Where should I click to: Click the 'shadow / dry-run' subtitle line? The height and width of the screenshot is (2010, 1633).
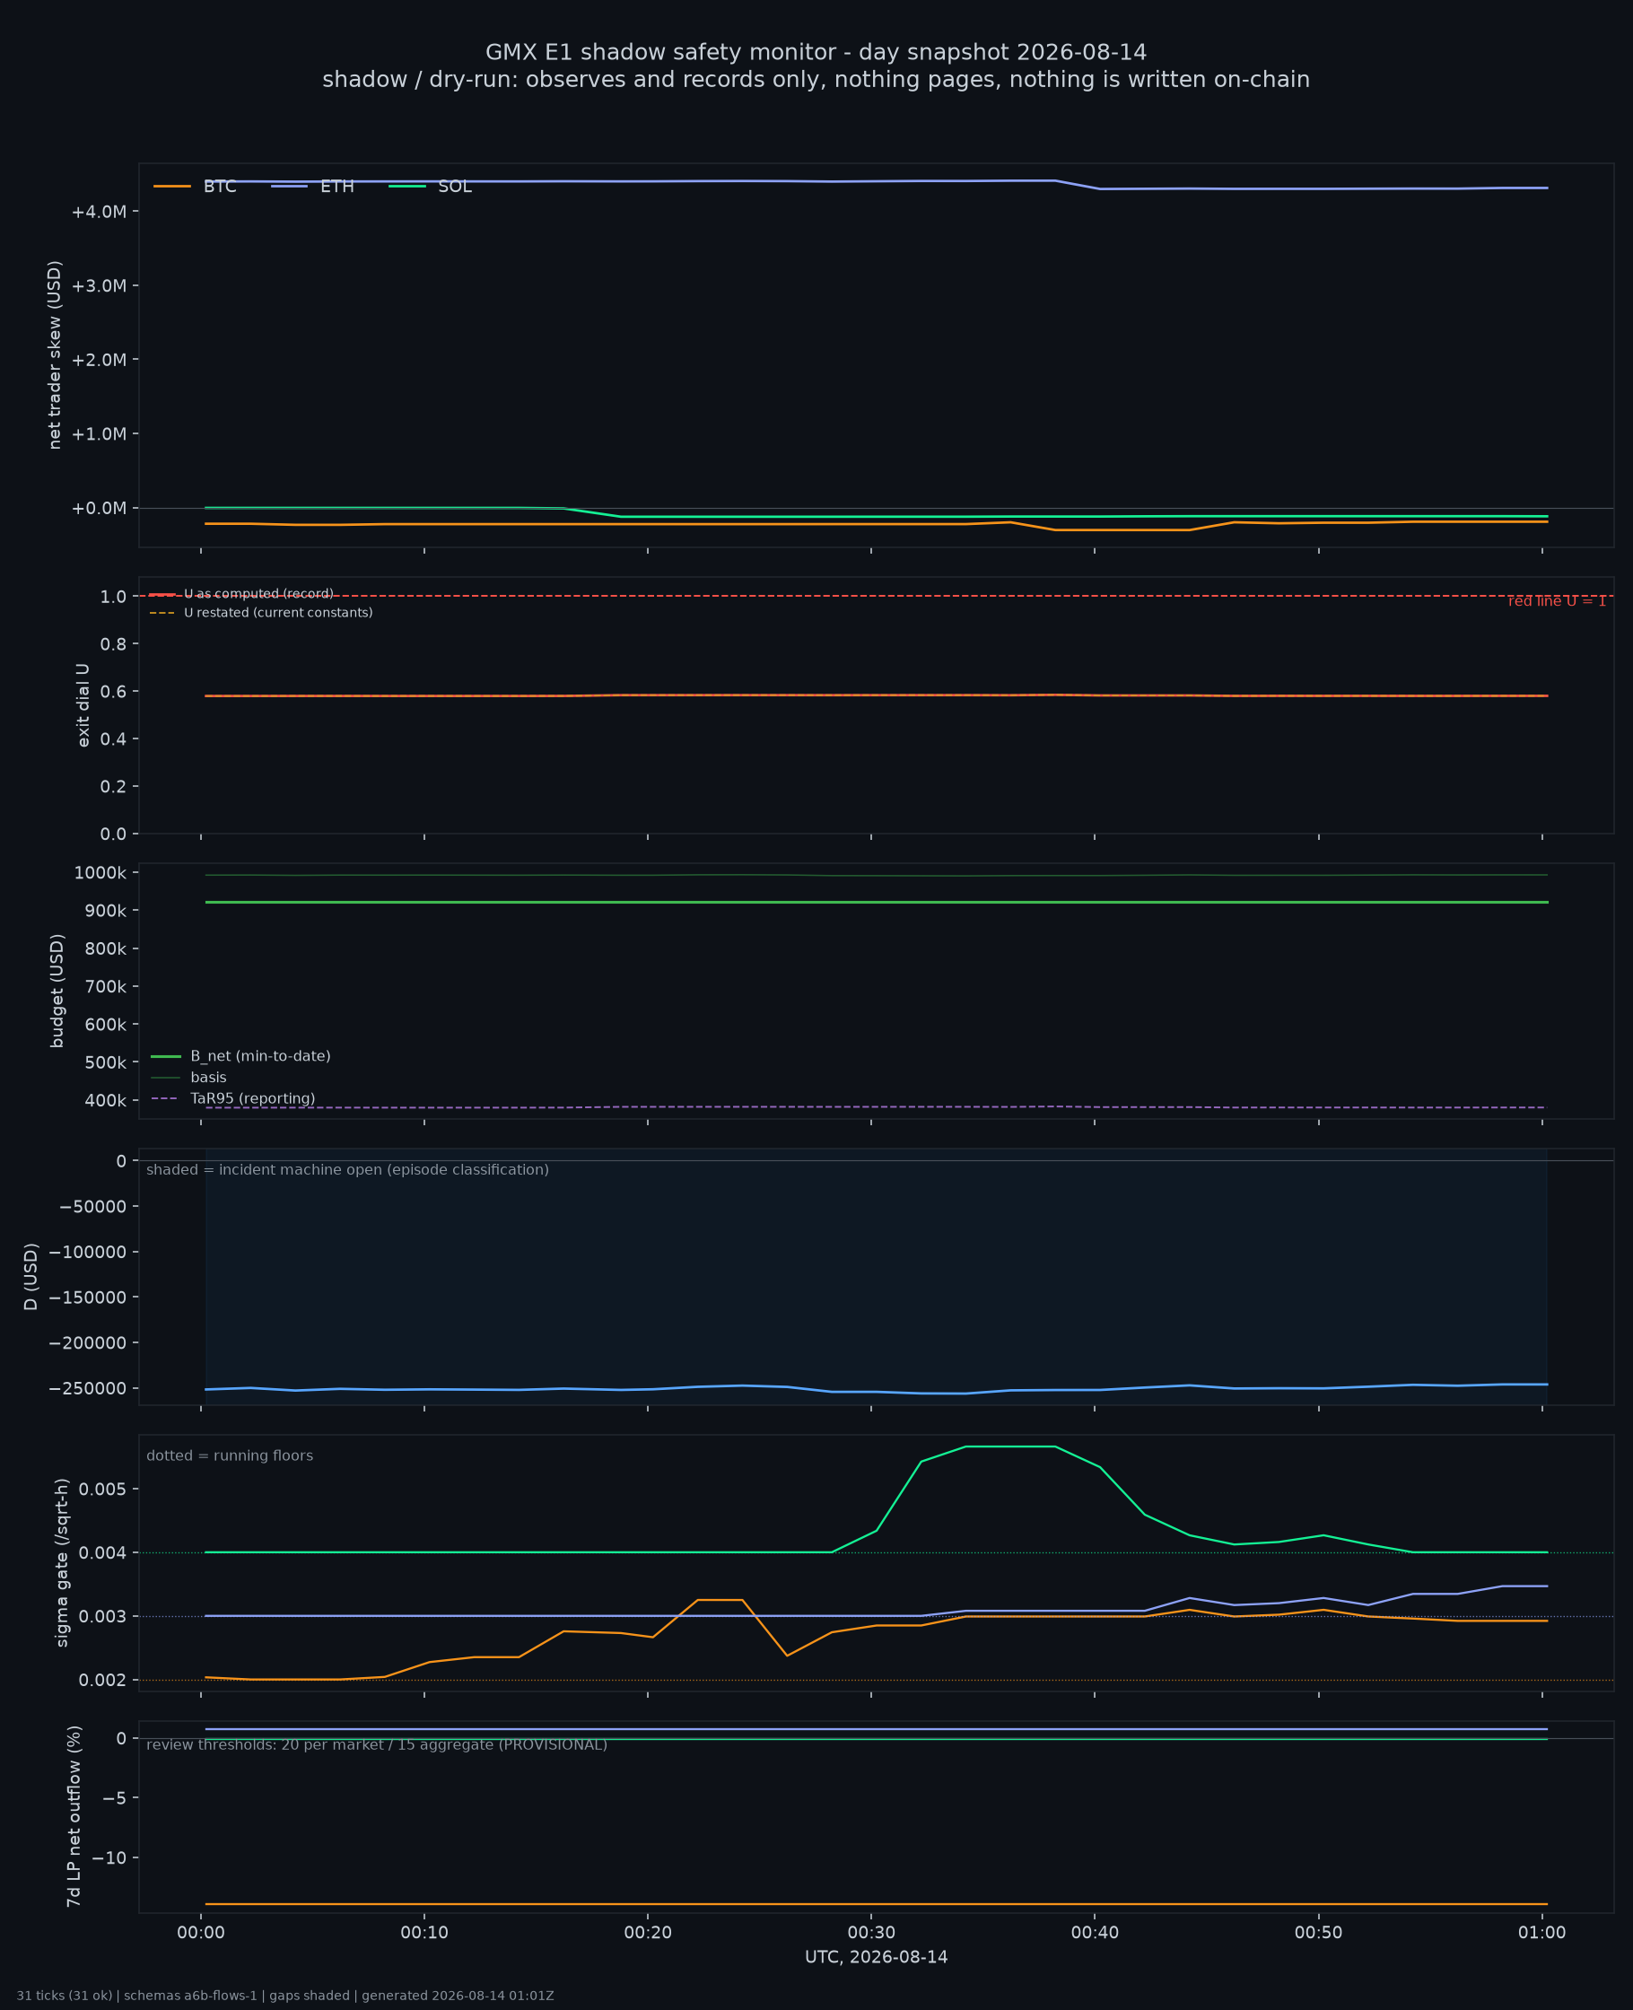click(x=816, y=80)
